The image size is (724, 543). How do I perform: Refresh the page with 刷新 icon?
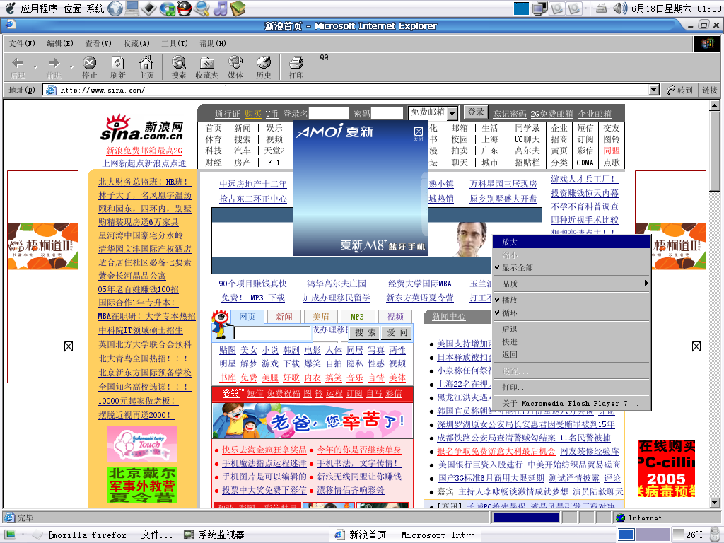pos(118,67)
